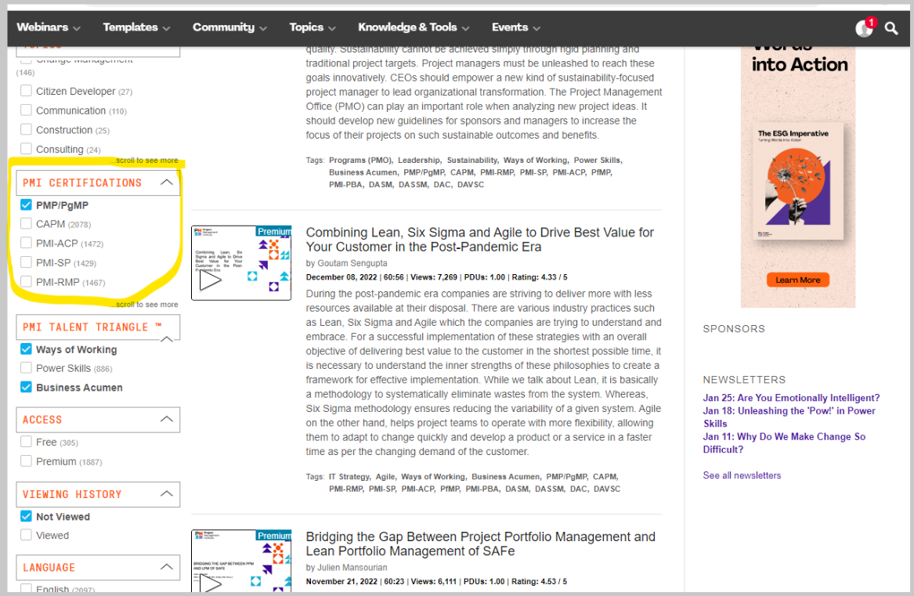Check the PMI-SP certification filter
Image resolution: width=914 pixels, height=596 pixels.
pyautogui.click(x=26, y=262)
